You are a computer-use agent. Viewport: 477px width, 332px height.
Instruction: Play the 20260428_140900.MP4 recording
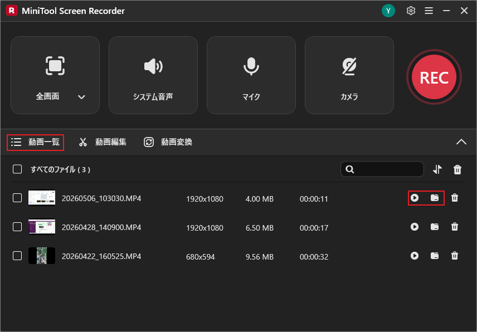tap(415, 227)
